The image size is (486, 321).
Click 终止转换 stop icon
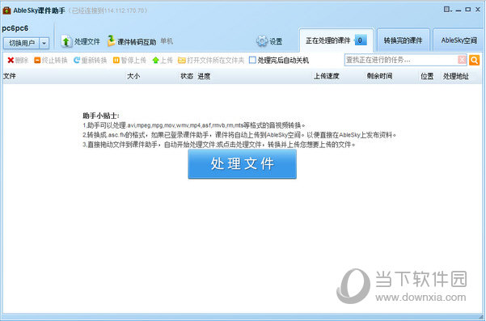pos(37,60)
